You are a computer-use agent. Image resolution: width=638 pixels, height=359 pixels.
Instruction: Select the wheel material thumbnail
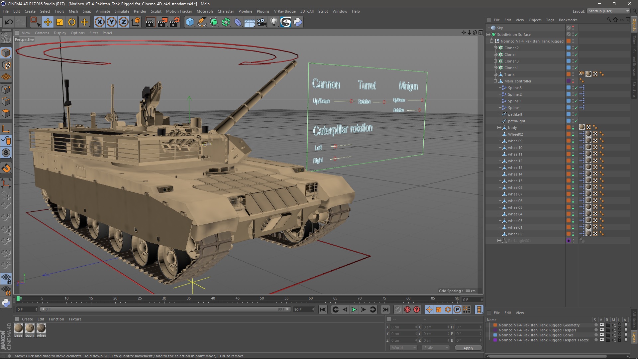tap(41, 328)
